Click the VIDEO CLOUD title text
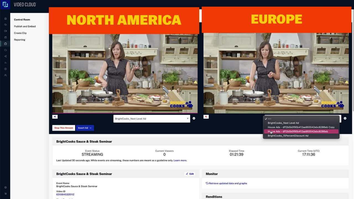Viewport: 354px width, 199px height. (25, 5)
